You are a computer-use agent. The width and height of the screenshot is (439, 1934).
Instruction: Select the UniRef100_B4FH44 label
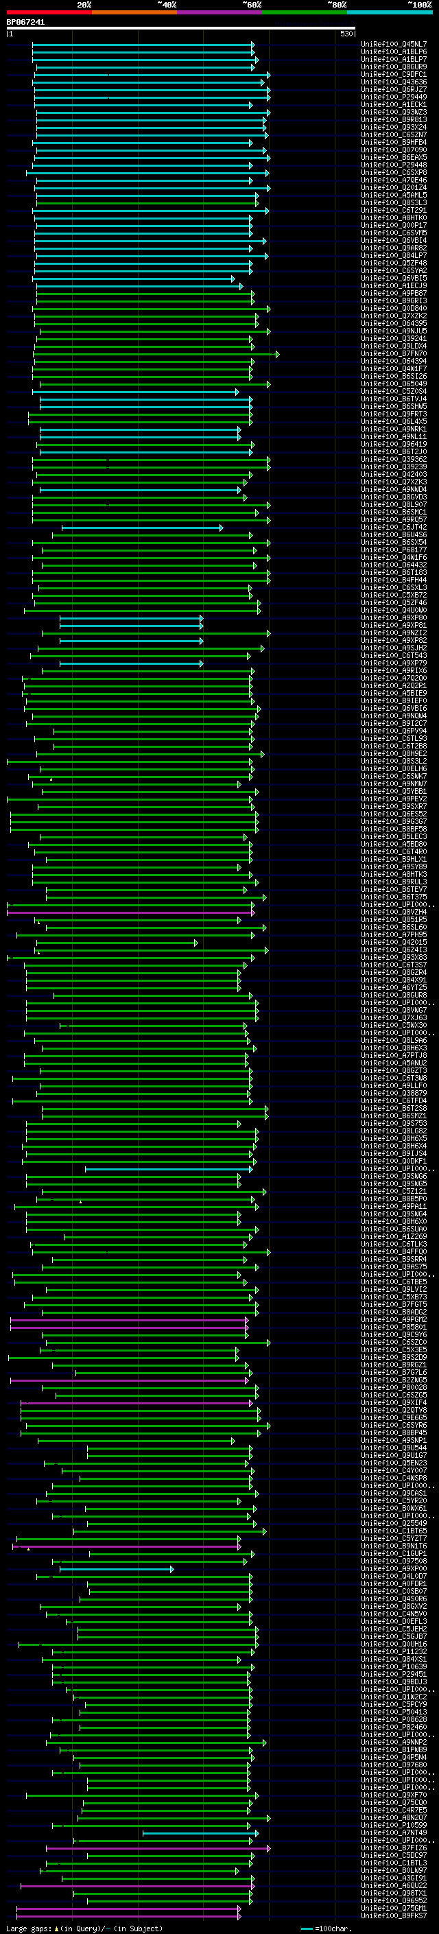[394, 580]
